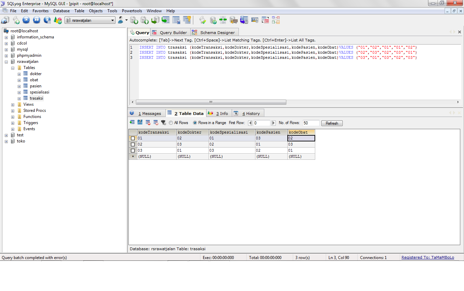
Task: Open a new query editor via toolbar icon
Action: 16,20
